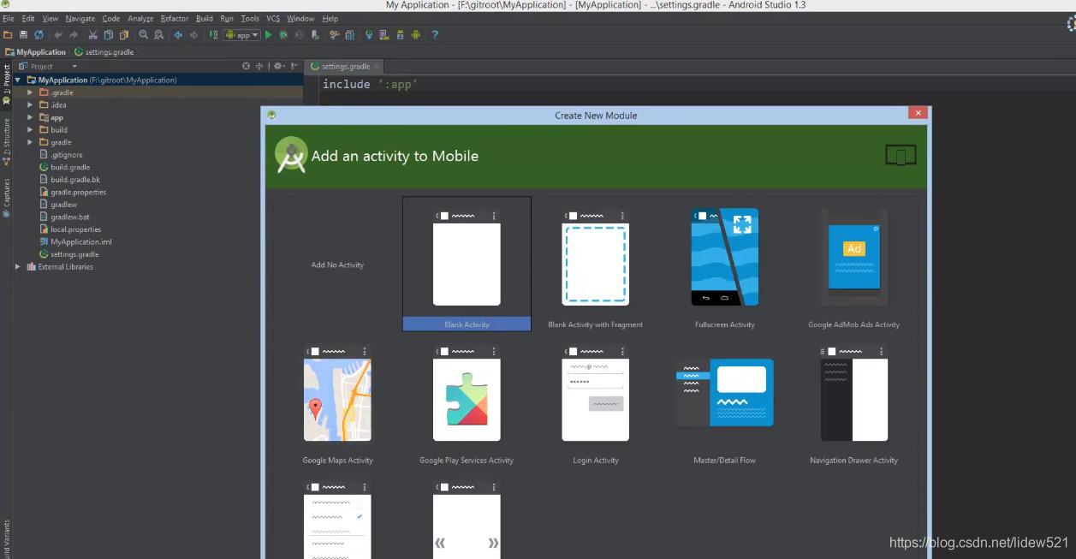Debug the app using the bug icon
The height and width of the screenshot is (559, 1076).
(282, 34)
